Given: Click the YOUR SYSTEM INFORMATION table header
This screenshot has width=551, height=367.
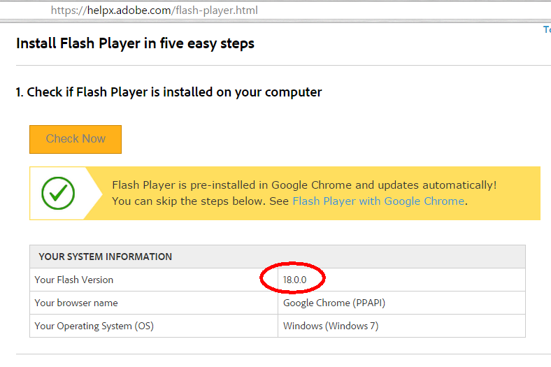Looking at the screenshot, I should [x=105, y=257].
